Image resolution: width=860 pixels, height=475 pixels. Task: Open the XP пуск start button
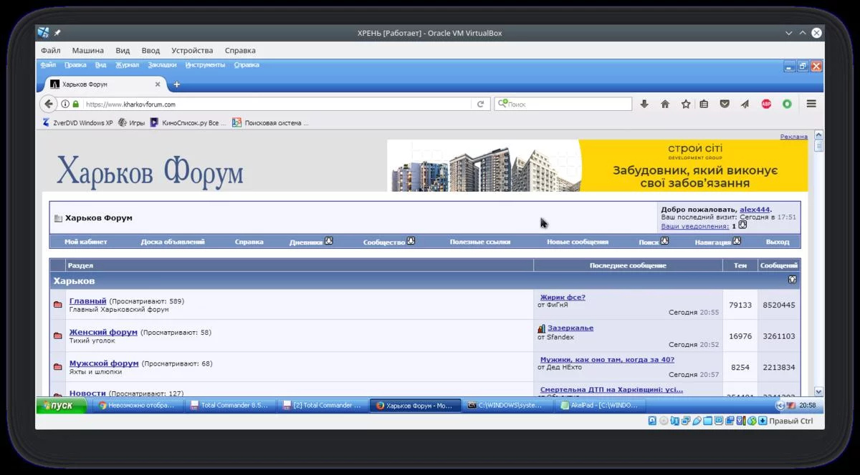(x=61, y=406)
